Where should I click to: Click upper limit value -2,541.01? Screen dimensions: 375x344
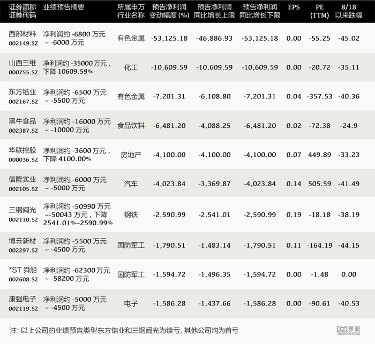pyautogui.click(x=214, y=215)
